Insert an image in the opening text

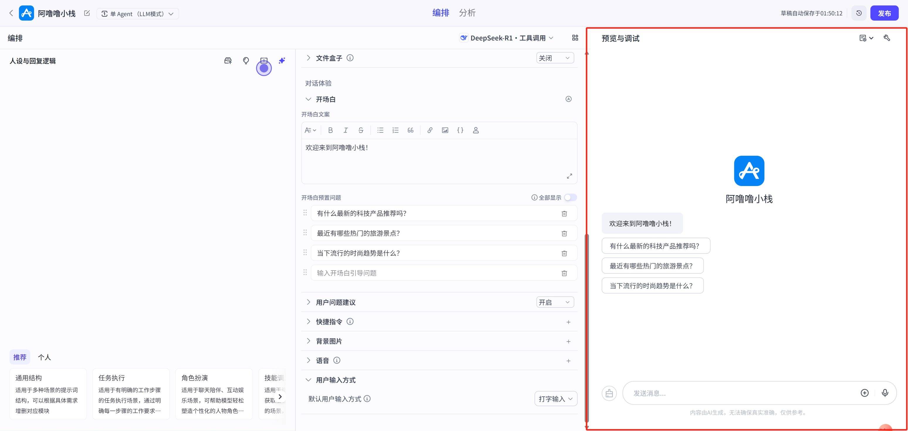point(445,130)
